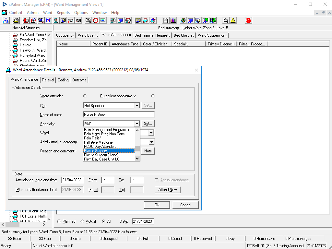The width and height of the screenshot is (332, 249).
Task: Open the Ward dropdown arrow
Action: [151, 133]
